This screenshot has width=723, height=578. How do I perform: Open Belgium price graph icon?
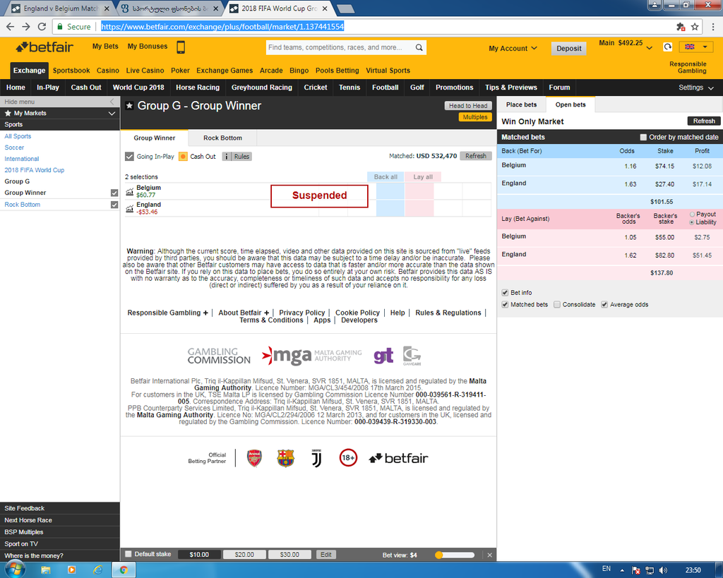pyautogui.click(x=130, y=191)
